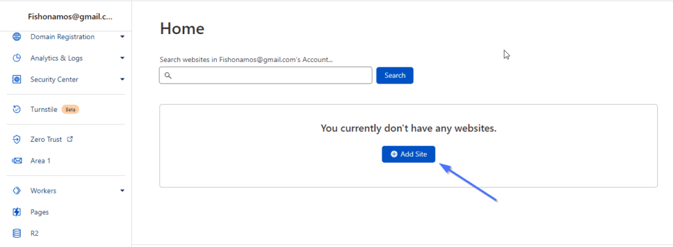
Task: Click the Home page heading
Action: coord(182,29)
